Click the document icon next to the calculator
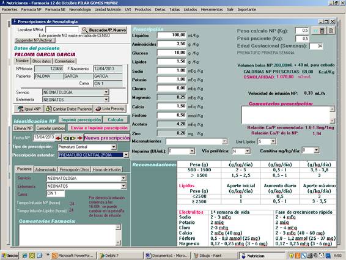The image size is (346, 260). (x=331, y=31)
